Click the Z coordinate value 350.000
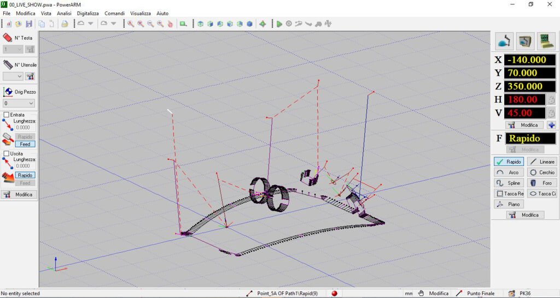The height and width of the screenshot is (298, 560). [x=530, y=86]
